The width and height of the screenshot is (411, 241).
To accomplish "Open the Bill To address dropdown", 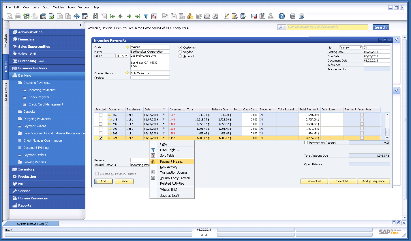I will click(x=126, y=55).
